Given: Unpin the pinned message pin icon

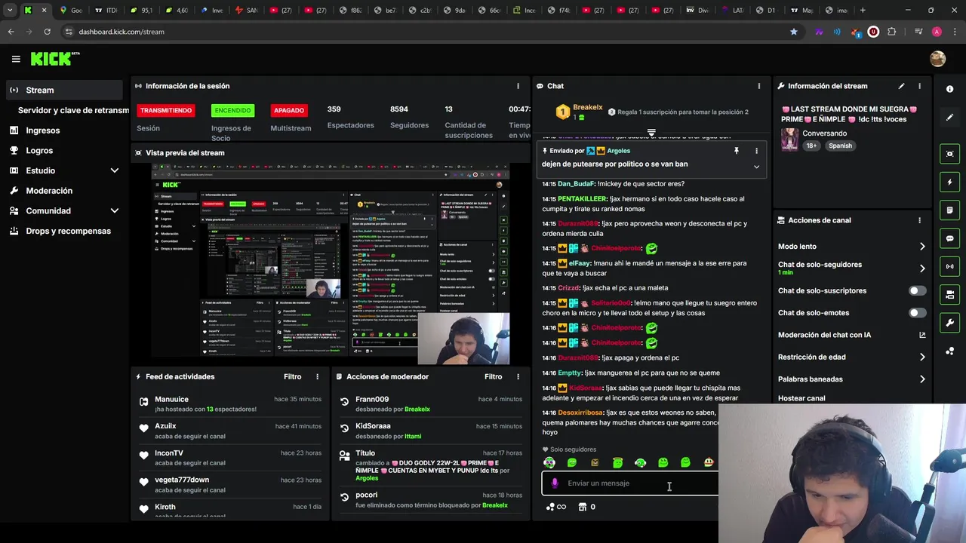Looking at the screenshot, I should (737, 151).
